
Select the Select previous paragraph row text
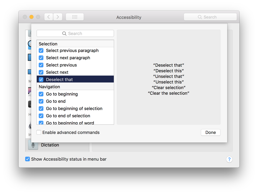pyautogui.click(x=72, y=51)
